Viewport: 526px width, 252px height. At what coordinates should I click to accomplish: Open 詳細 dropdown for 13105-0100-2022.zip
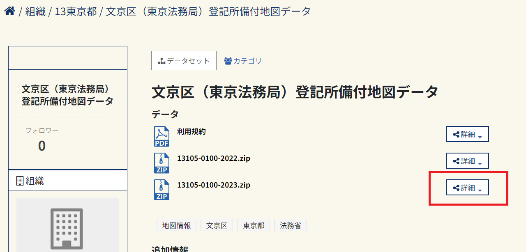tap(467, 161)
